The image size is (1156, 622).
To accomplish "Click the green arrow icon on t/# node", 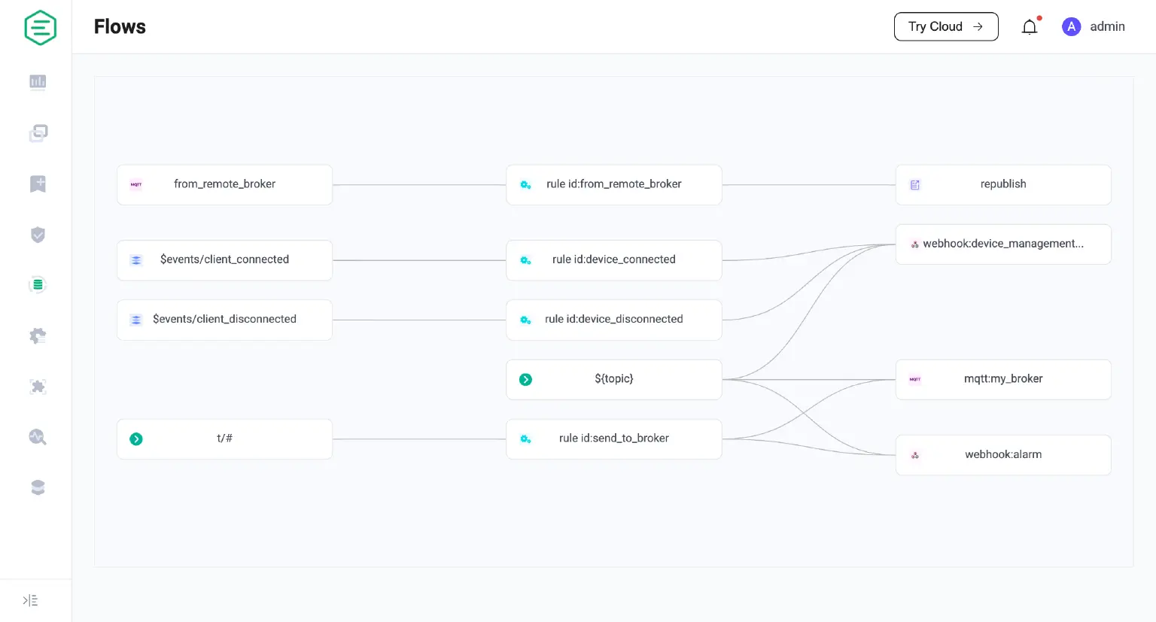I will click(136, 438).
